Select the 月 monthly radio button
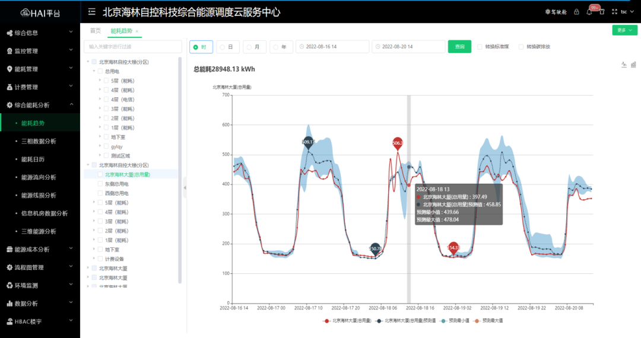The image size is (641, 338). click(x=249, y=47)
